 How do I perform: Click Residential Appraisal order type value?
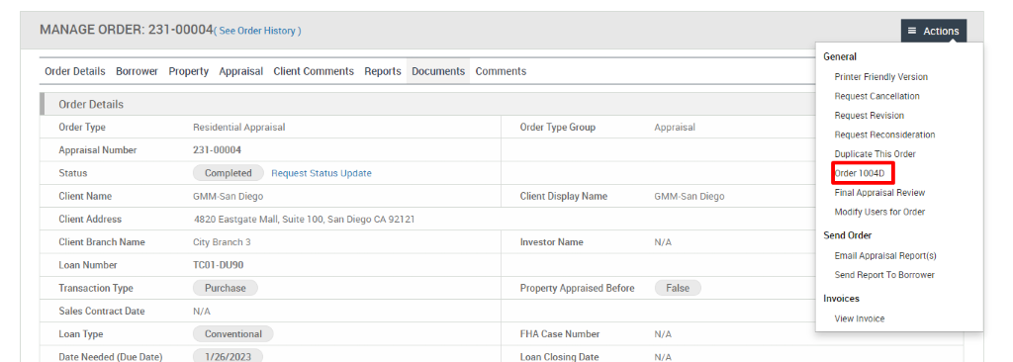(x=239, y=128)
